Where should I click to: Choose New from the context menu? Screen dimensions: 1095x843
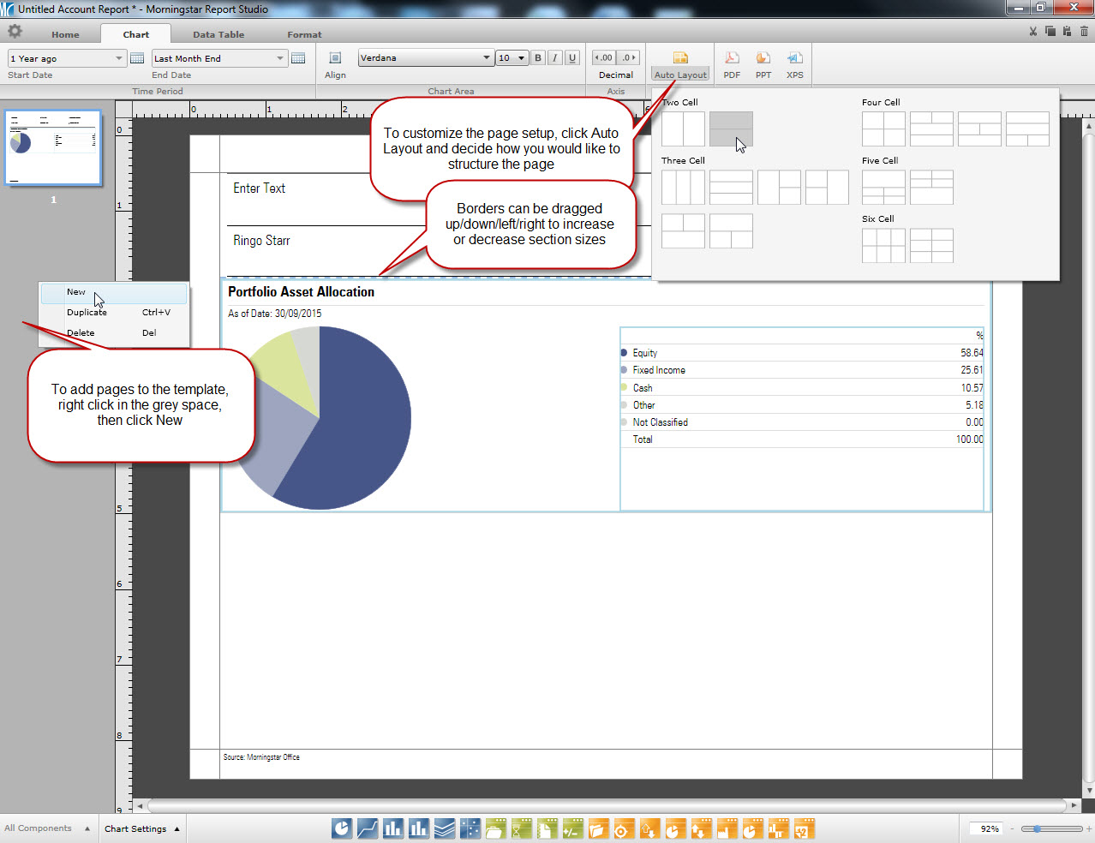(x=77, y=292)
